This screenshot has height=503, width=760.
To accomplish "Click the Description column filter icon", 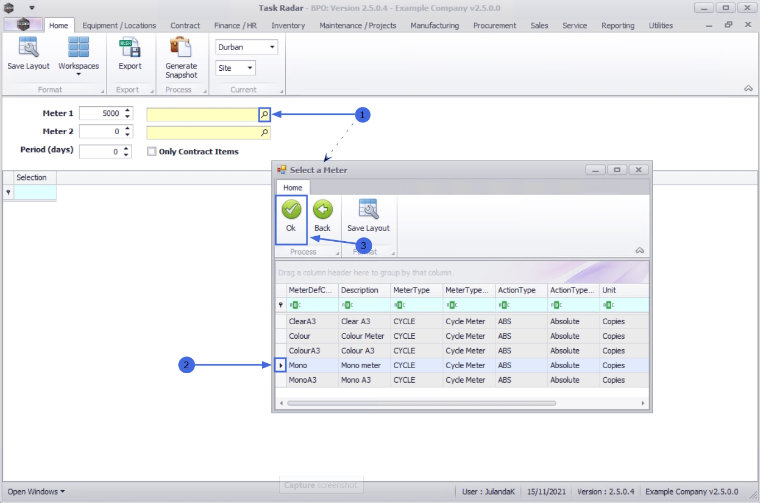I will click(348, 305).
